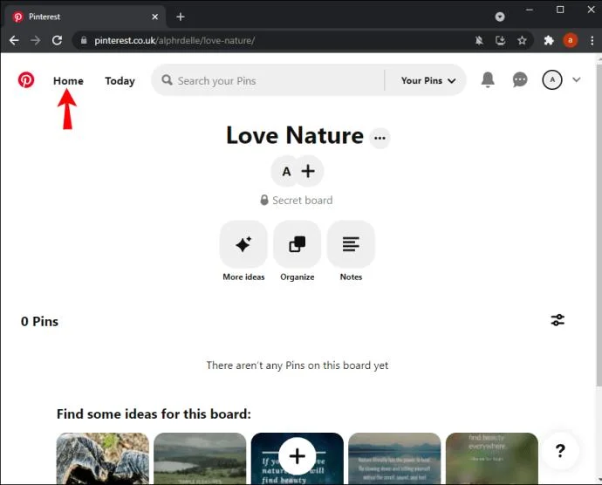The height and width of the screenshot is (485, 602).
Task: Open the green landscape idea thumbnail
Action: pyautogui.click(x=200, y=459)
